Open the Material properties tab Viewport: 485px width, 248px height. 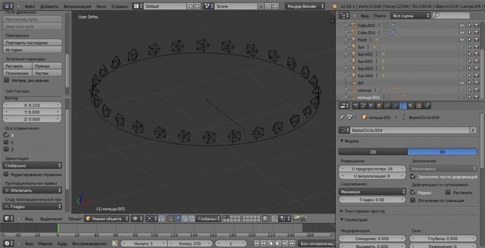click(411, 106)
